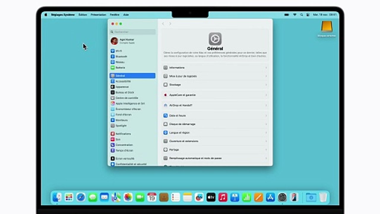The height and width of the screenshot is (214, 380).
Task: Open Batterie settings in the sidebar
Action: pyautogui.click(x=132, y=67)
